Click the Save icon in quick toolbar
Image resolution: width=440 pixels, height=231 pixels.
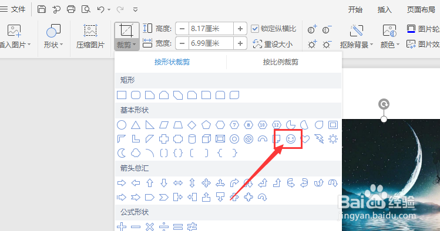[42, 9]
